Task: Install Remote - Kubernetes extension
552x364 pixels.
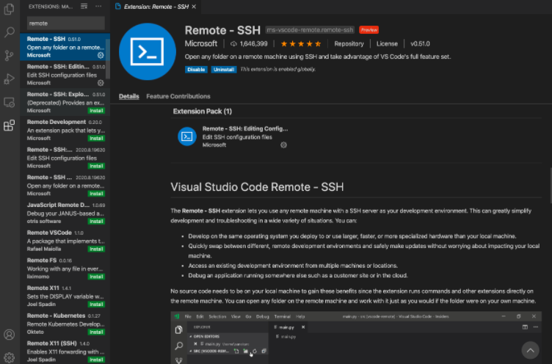Action: [96, 332]
